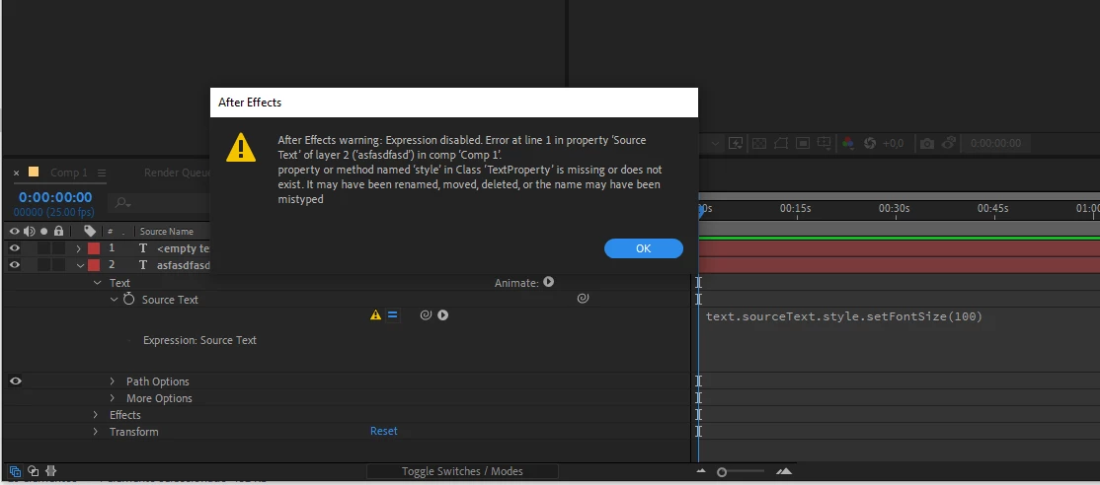Collapse the Text property group
The image size is (1100, 485).
[x=97, y=283]
